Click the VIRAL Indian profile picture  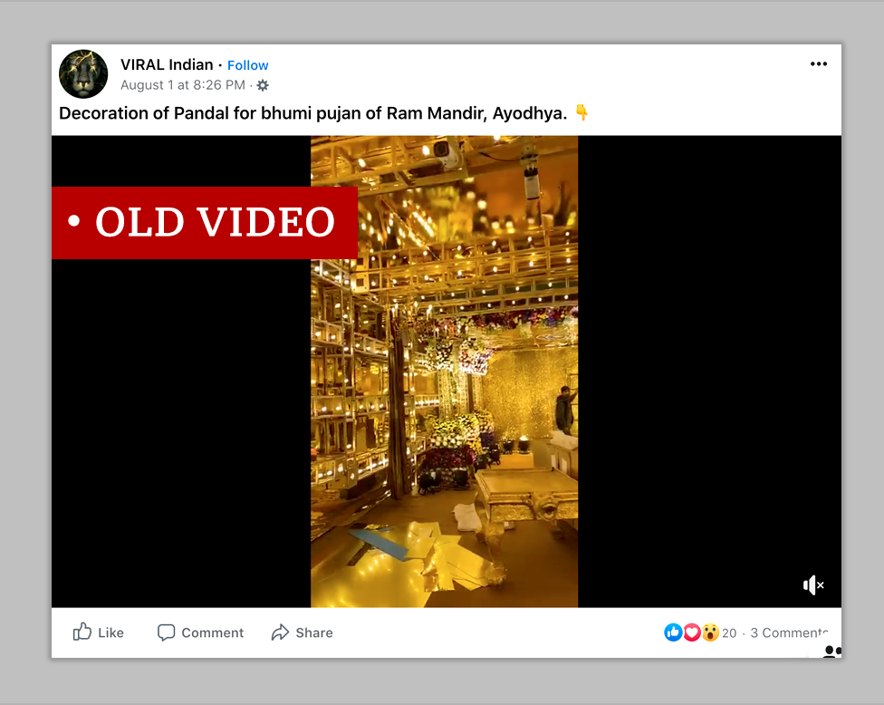(x=82, y=72)
